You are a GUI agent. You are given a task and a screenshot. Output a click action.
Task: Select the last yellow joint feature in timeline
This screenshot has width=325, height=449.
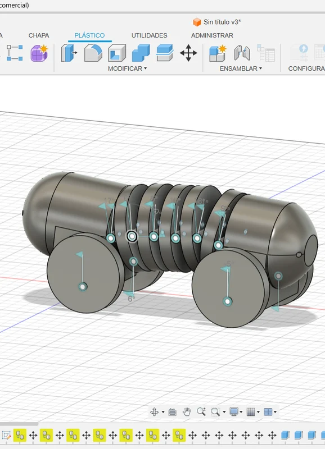pos(179,436)
